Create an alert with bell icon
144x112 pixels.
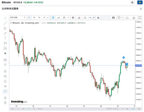98,18
